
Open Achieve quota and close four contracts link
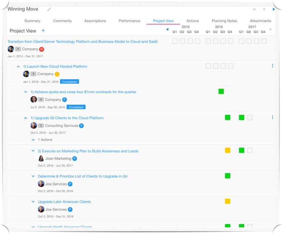point(83,92)
